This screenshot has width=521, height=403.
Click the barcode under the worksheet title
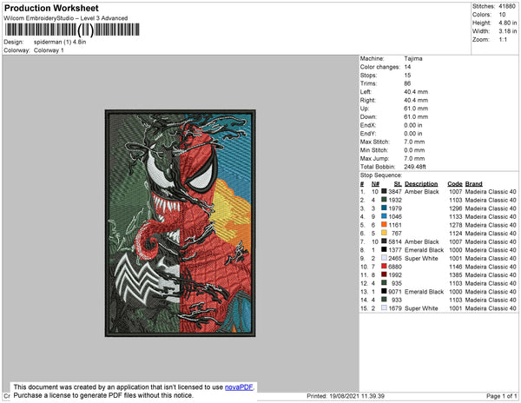(x=72, y=30)
